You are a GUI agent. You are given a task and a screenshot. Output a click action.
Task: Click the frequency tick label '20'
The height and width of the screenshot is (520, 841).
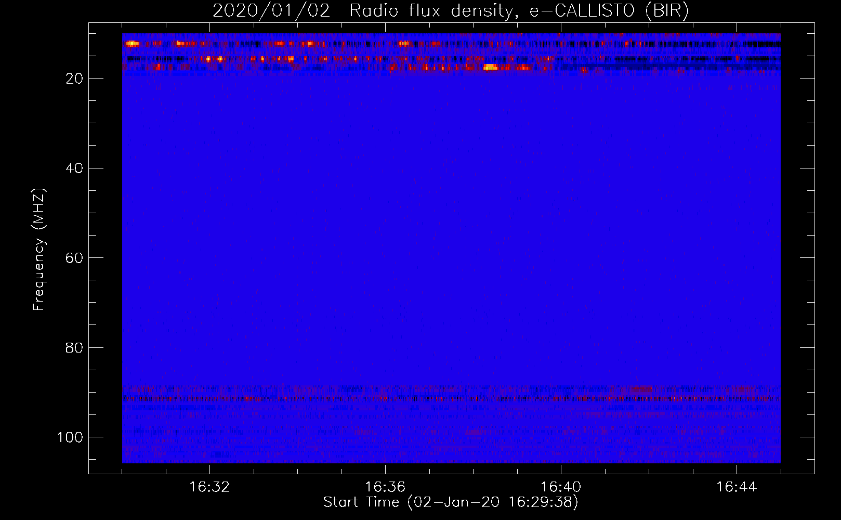click(74, 79)
